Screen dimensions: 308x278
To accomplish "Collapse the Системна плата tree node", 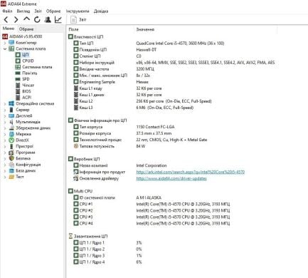I will (x=5, y=48).
